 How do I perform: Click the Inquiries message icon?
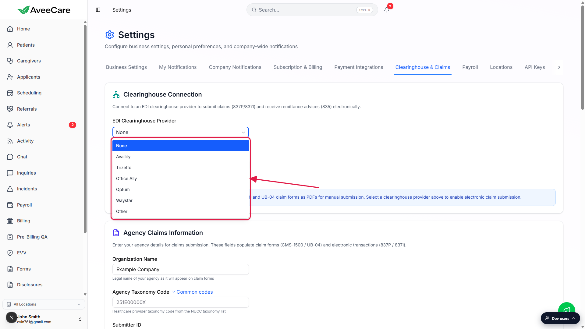pos(10,173)
